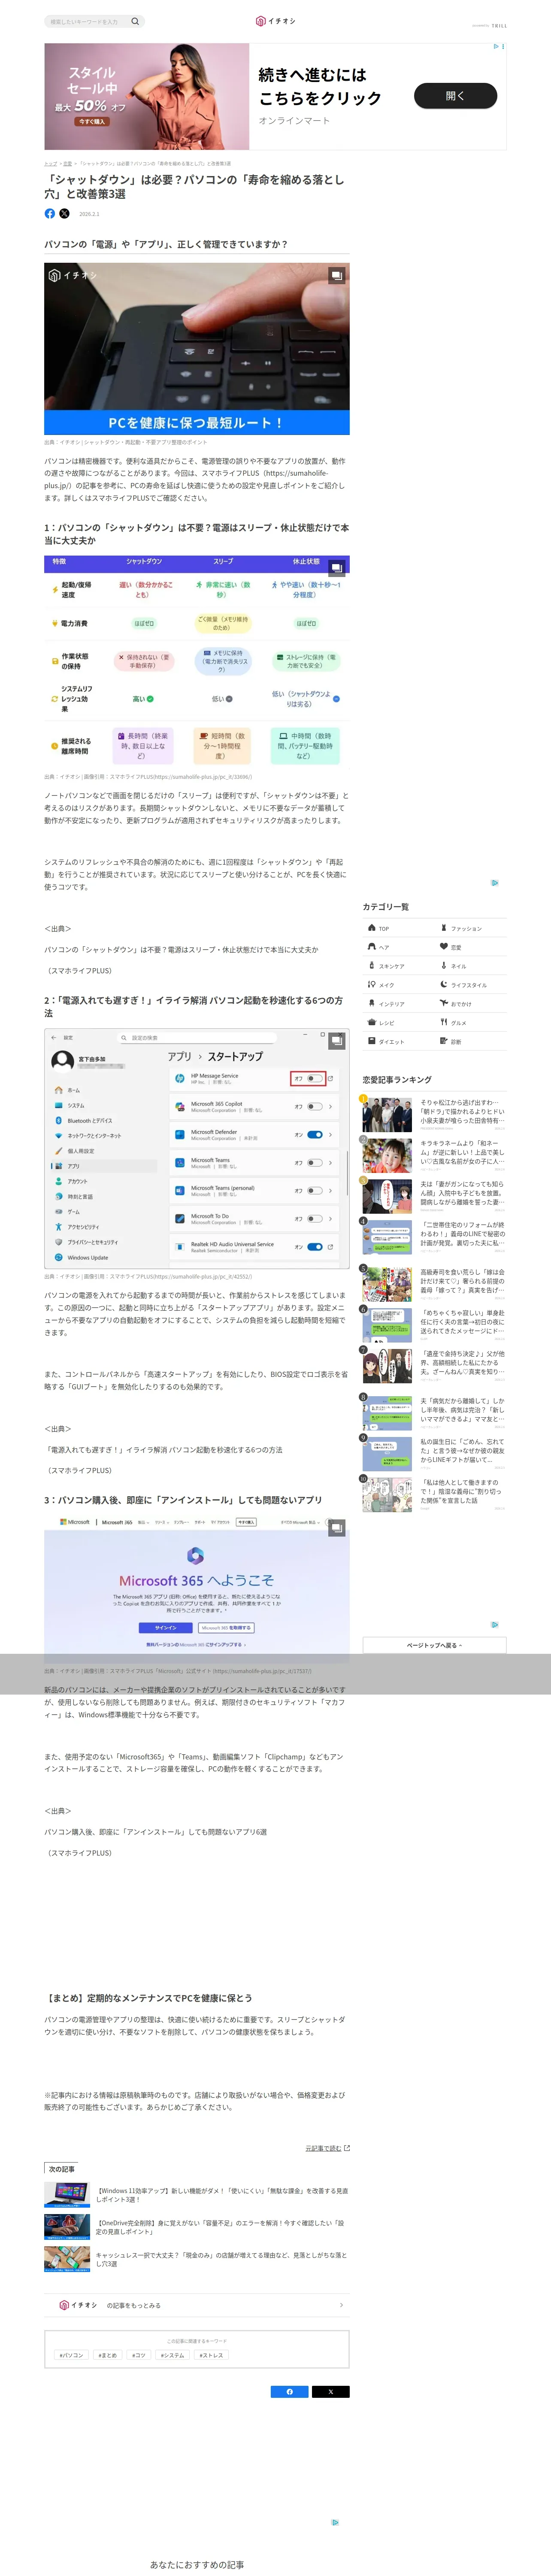Screen dimensions: 551x2576
Task: Select the #コツ keyword tag
Action: (139, 2355)
